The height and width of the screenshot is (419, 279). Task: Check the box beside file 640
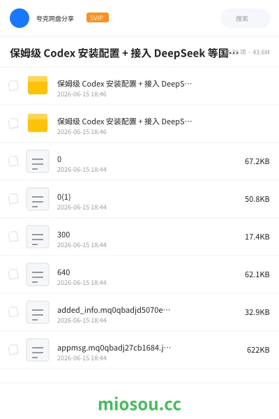click(13, 274)
